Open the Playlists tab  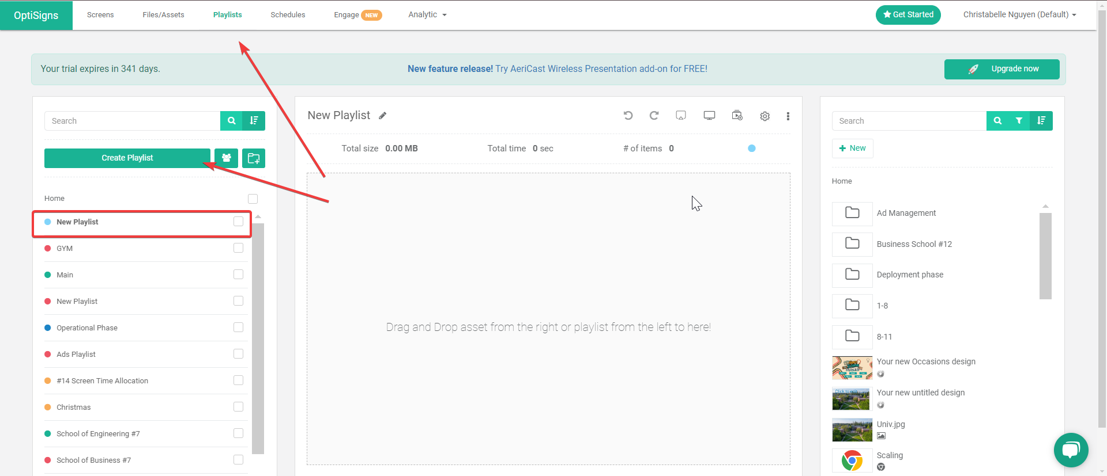click(227, 14)
